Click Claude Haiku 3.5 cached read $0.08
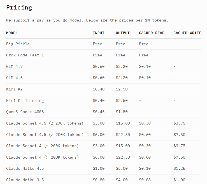The height and width of the screenshot is (184, 207). [x=145, y=180]
